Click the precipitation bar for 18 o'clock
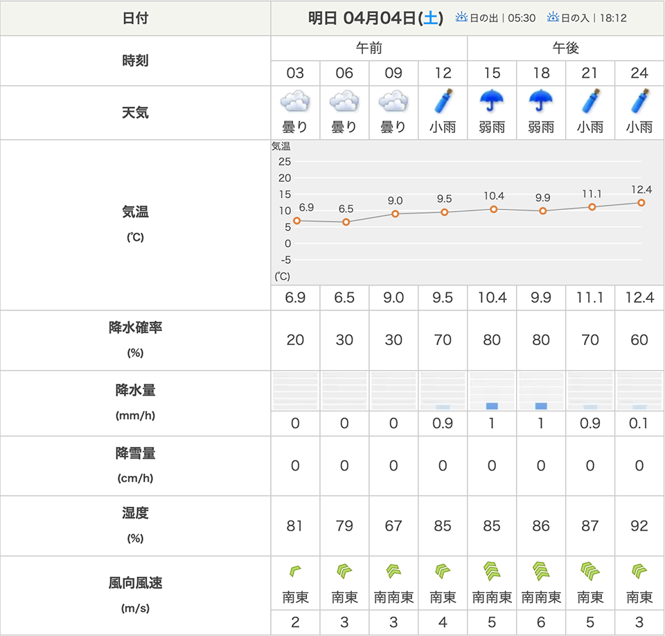 coord(541,406)
